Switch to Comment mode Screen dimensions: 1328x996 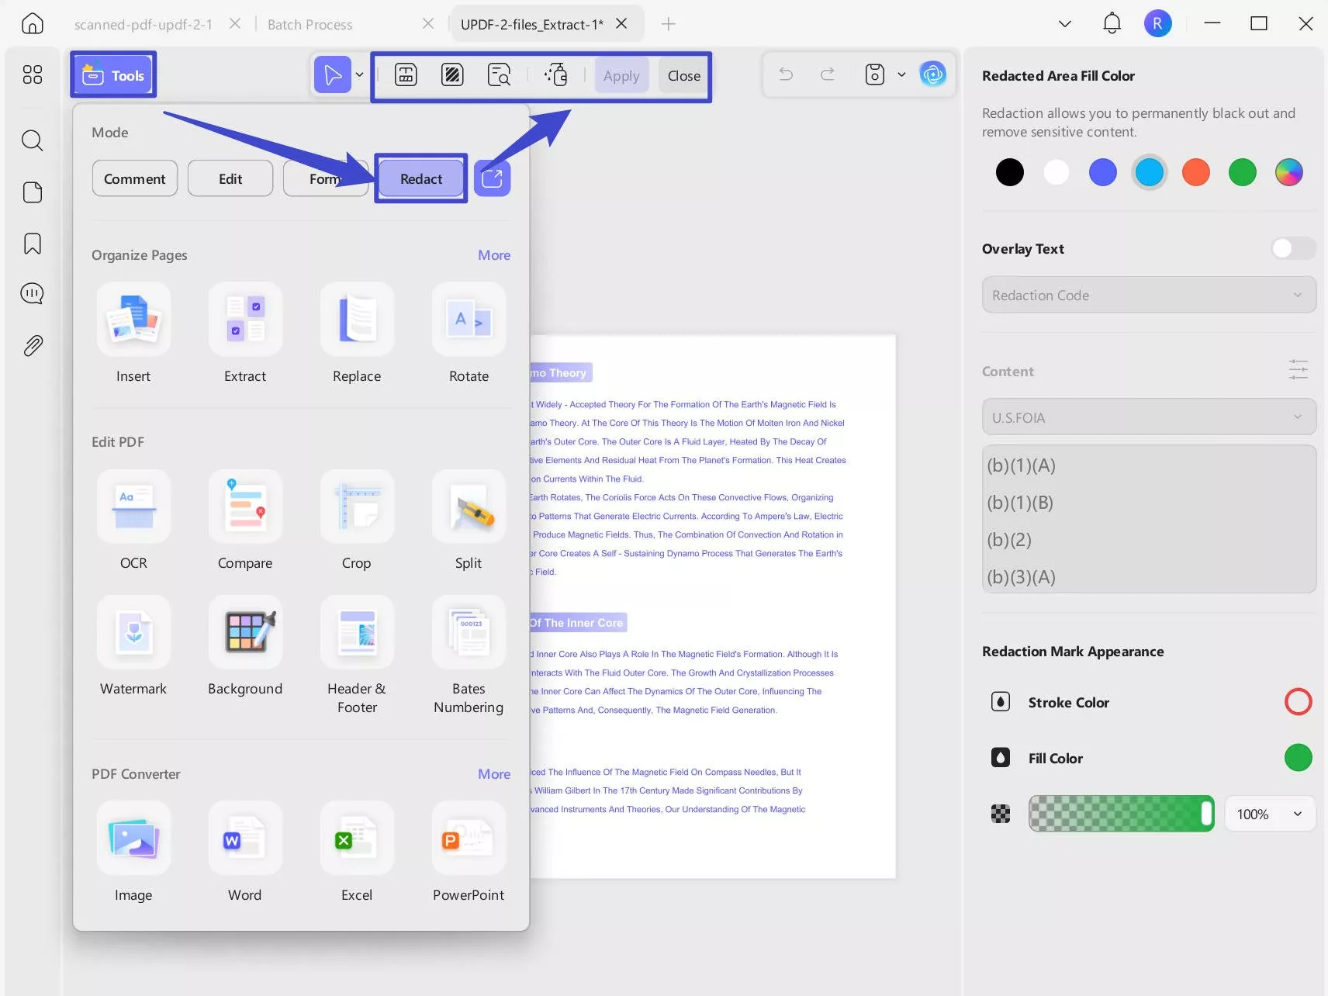[x=134, y=178]
